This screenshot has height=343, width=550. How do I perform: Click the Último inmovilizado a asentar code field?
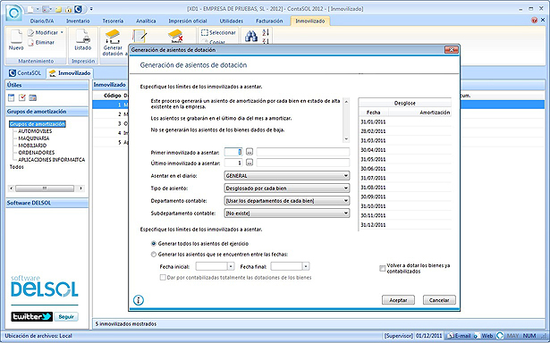click(x=233, y=163)
